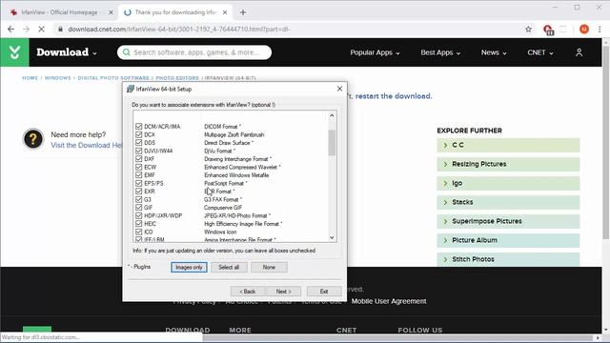Expand the Popular Apps menu
The height and width of the screenshot is (343, 610).
coord(375,52)
